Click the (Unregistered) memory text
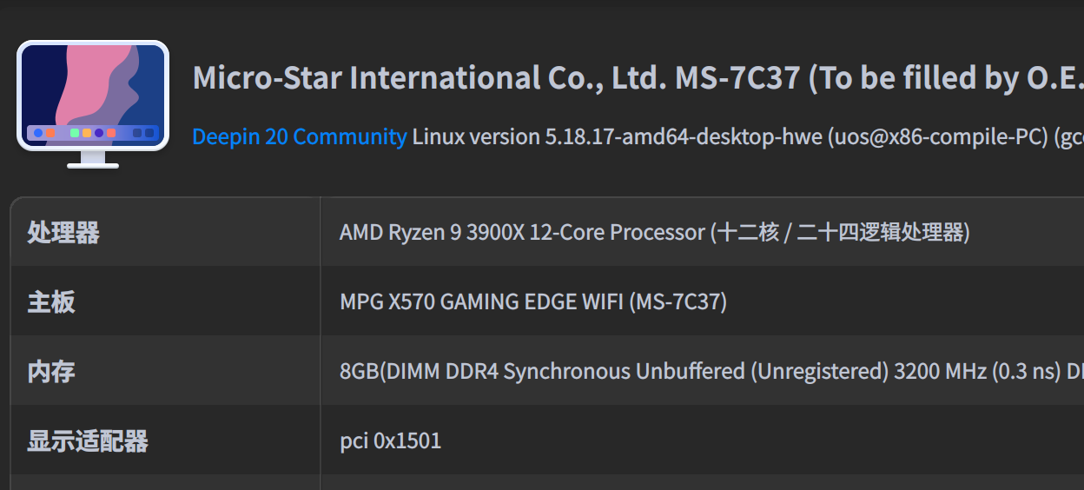 (x=819, y=372)
